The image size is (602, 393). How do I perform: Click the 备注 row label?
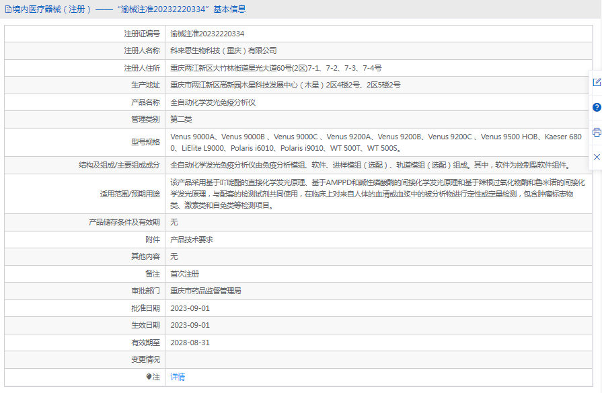click(x=153, y=274)
